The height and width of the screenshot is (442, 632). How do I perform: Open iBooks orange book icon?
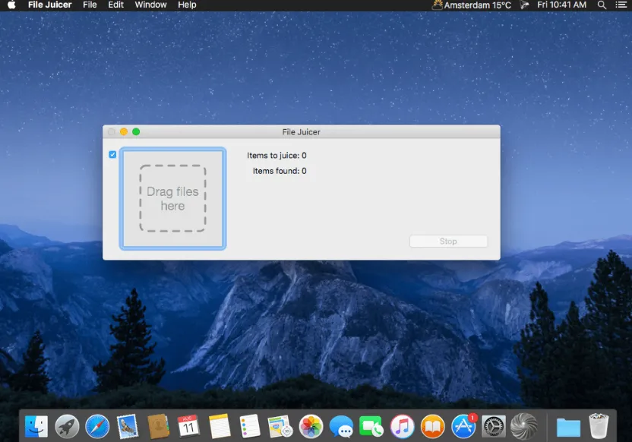click(432, 426)
